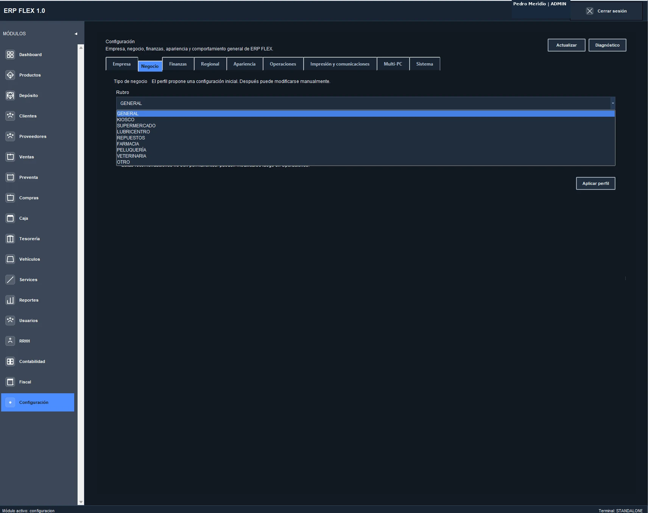Switch to the Empresa tab

(121, 64)
